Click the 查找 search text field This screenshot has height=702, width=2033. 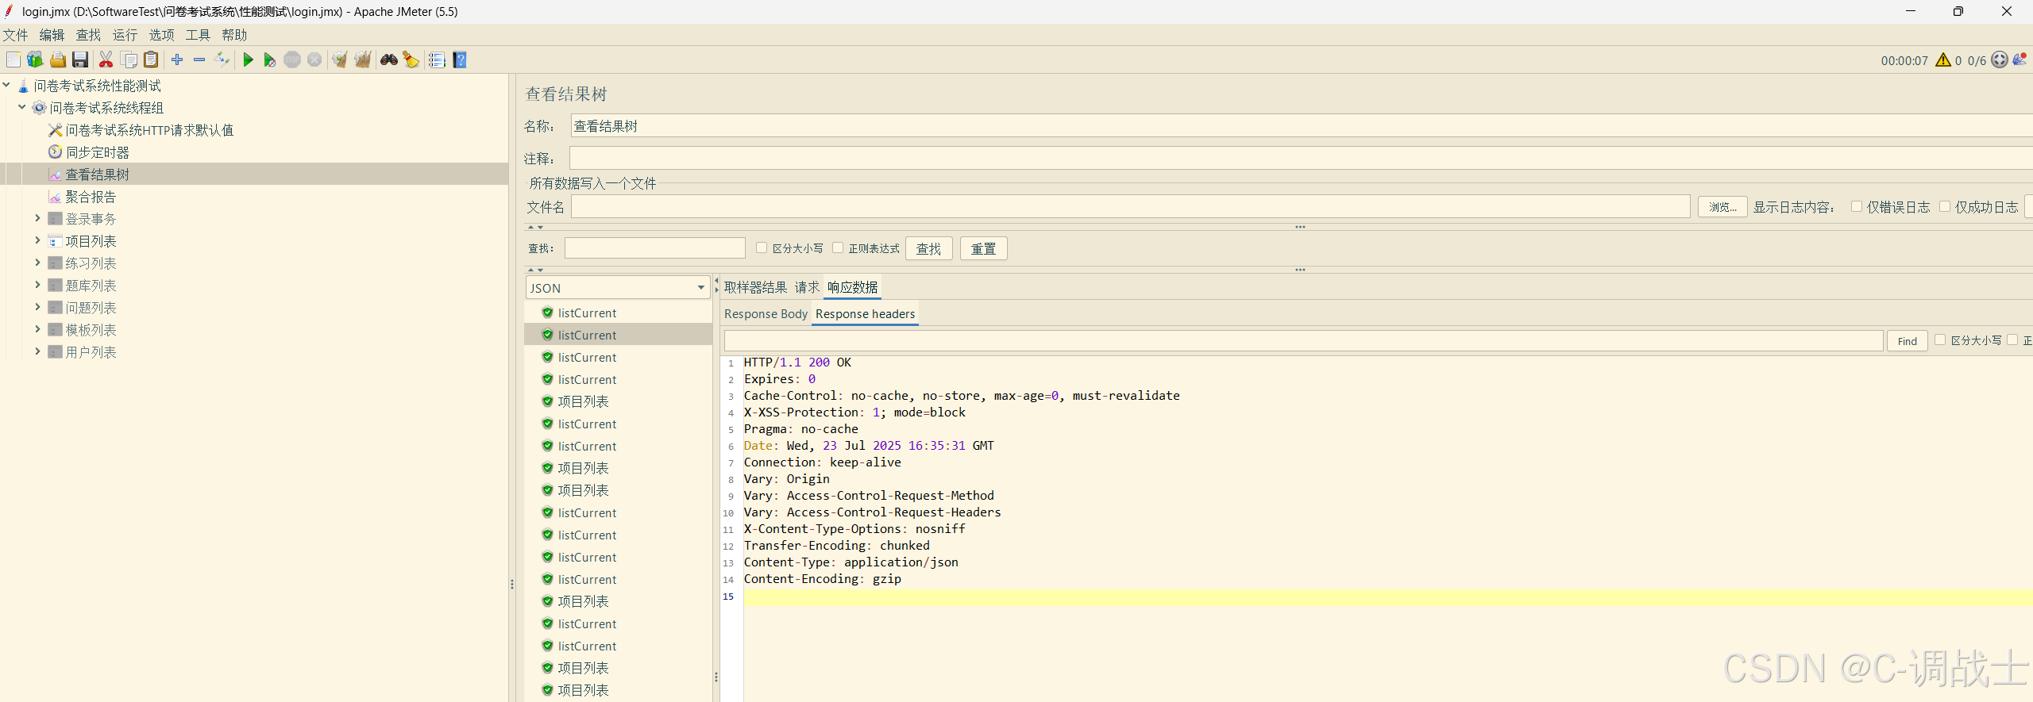655,248
